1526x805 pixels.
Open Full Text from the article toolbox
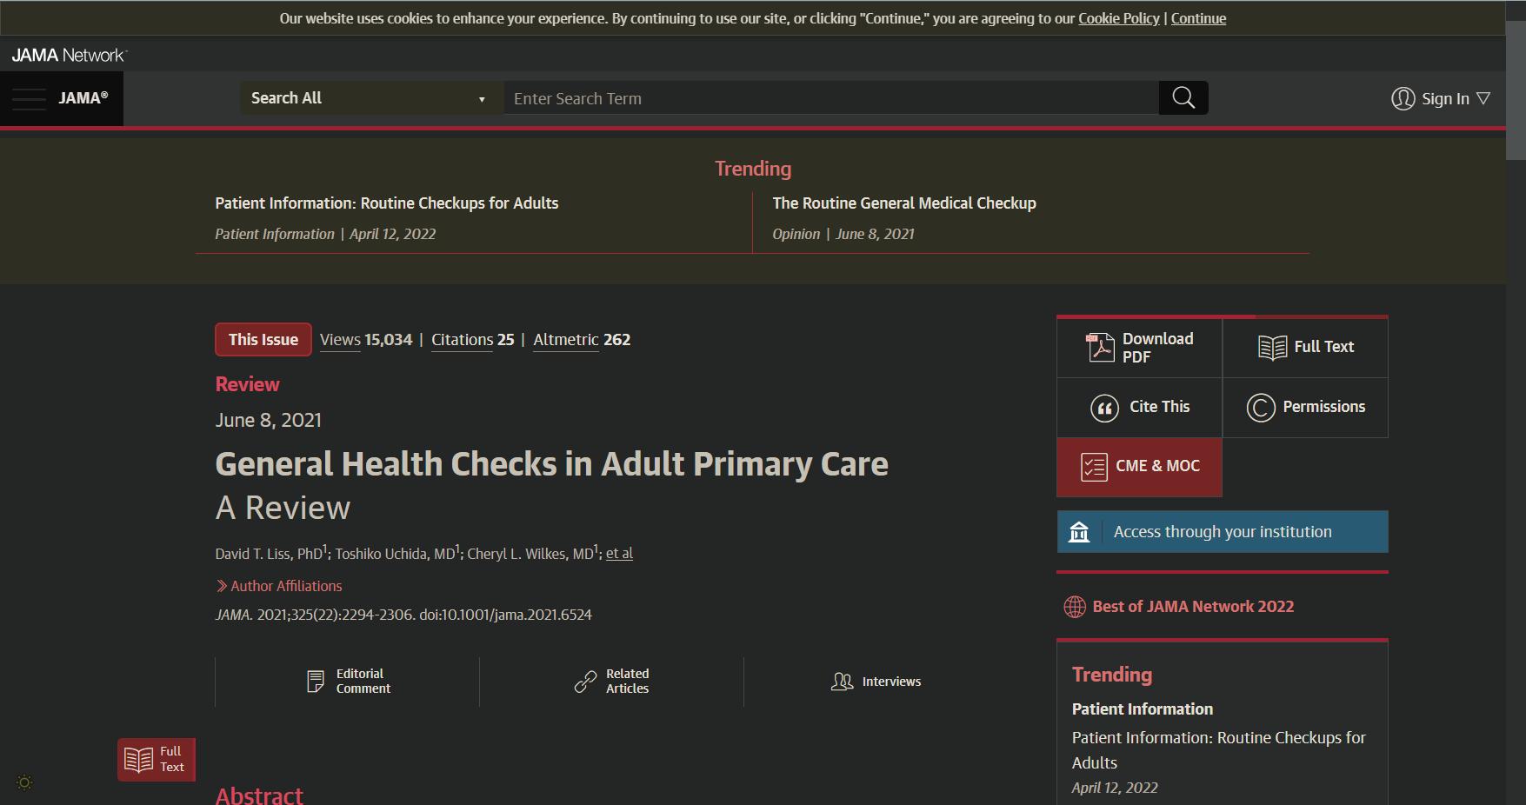[1305, 347]
